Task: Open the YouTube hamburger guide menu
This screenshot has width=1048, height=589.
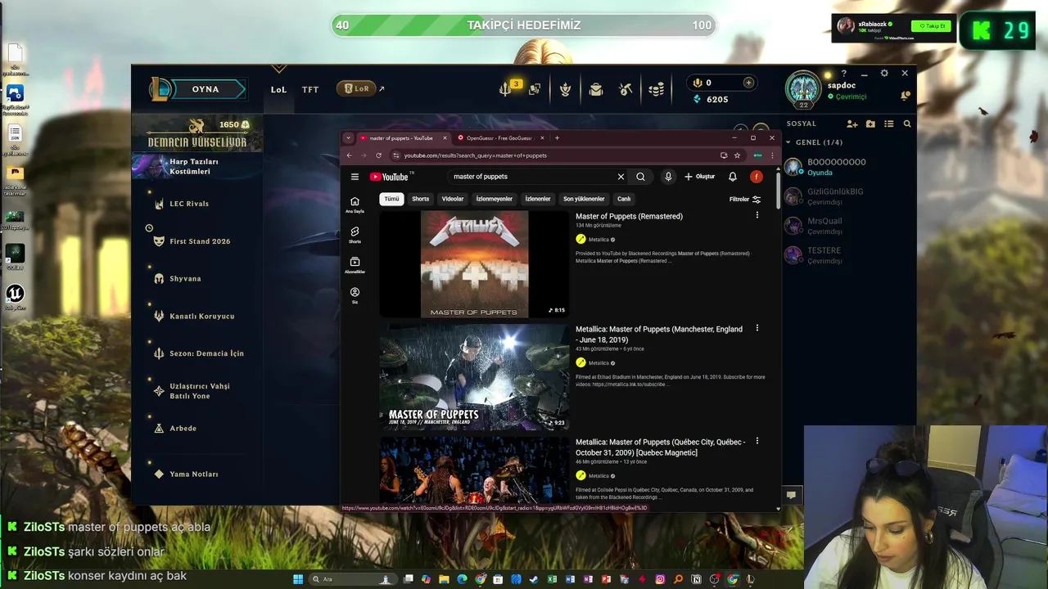Action: tap(355, 177)
